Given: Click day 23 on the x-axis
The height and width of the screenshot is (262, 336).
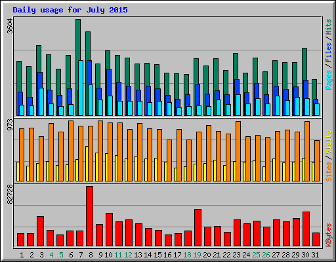Looking at the screenshot, I should [x=236, y=255].
